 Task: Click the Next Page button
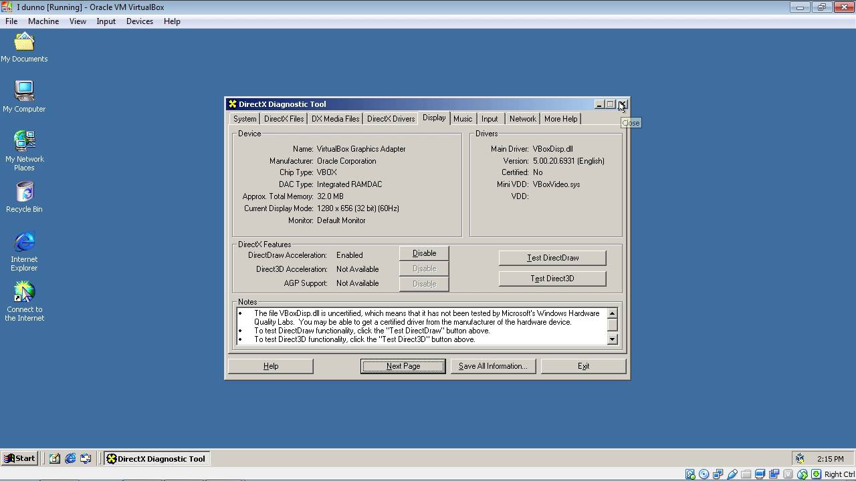click(x=403, y=366)
